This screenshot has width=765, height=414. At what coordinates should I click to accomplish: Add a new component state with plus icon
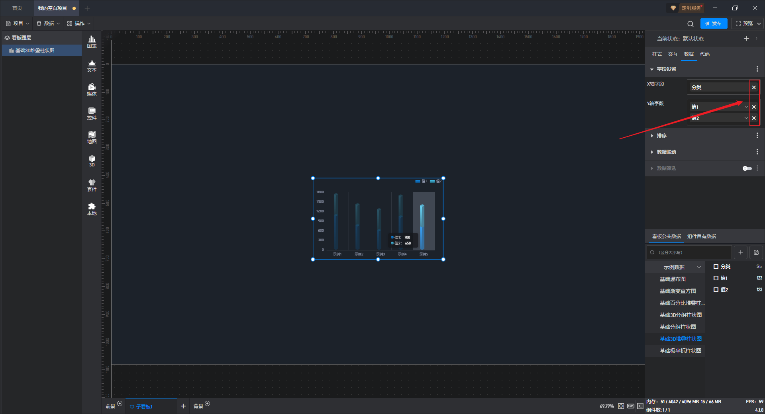click(x=746, y=39)
